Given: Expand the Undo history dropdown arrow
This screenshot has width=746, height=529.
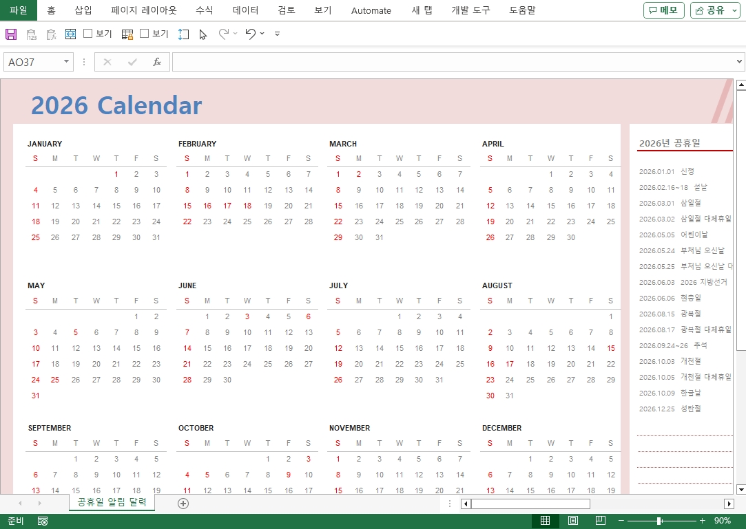Looking at the screenshot, I should [262, 34].
